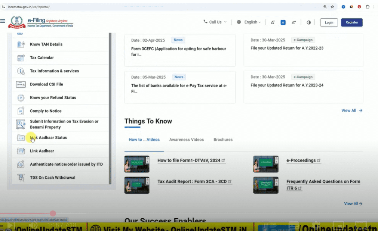Switch to the Awareness Videos tab
The image size is (378, 231).
tap(186, 140)
